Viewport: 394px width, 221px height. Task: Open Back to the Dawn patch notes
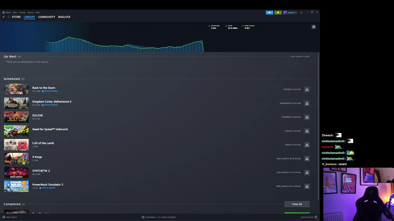(x=50, y=91)
